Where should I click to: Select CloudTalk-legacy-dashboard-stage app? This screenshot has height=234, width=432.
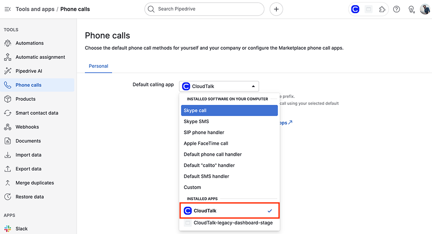pos(233,223)
